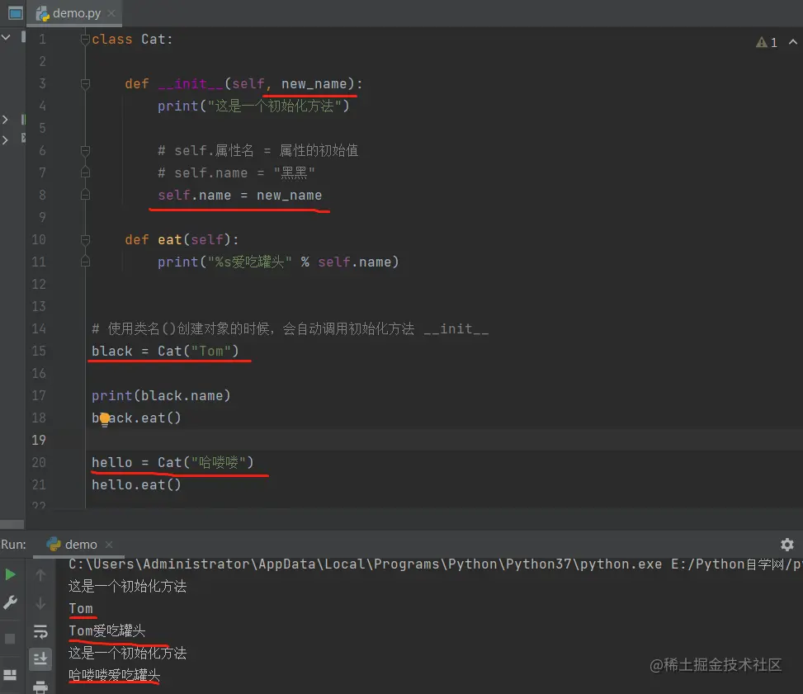
Task: Collapse the __init__ method fold arrow
Action: [x=85, y=83]
